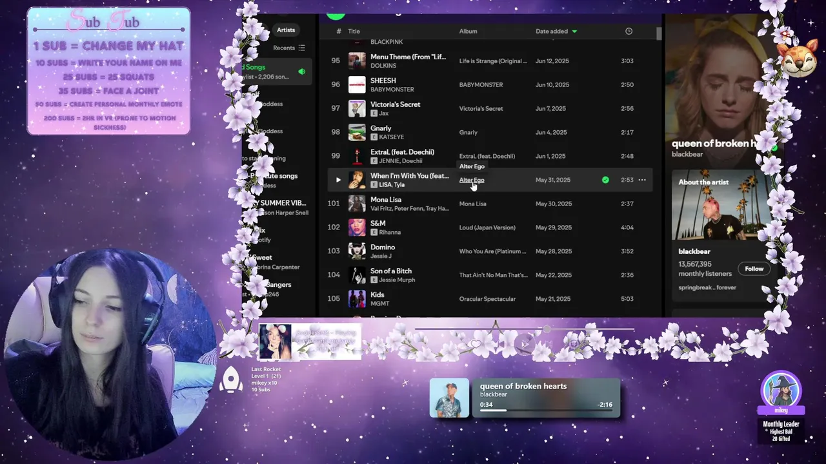
Task: Open artist Jessie Murph link
Action: (x=397, y=280)
